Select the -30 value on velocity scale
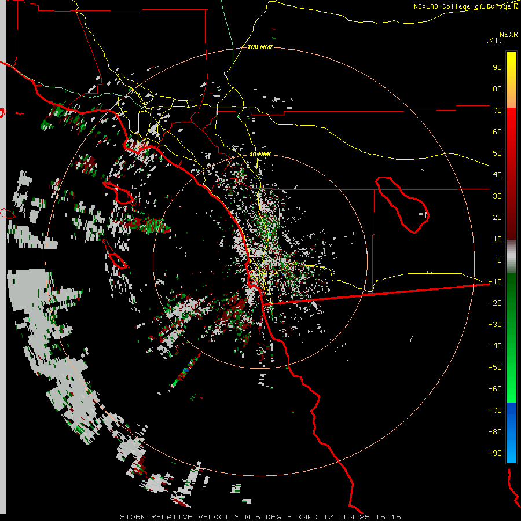 coord(495,324)
